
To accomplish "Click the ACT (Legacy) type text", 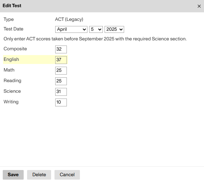I will 69,19.
